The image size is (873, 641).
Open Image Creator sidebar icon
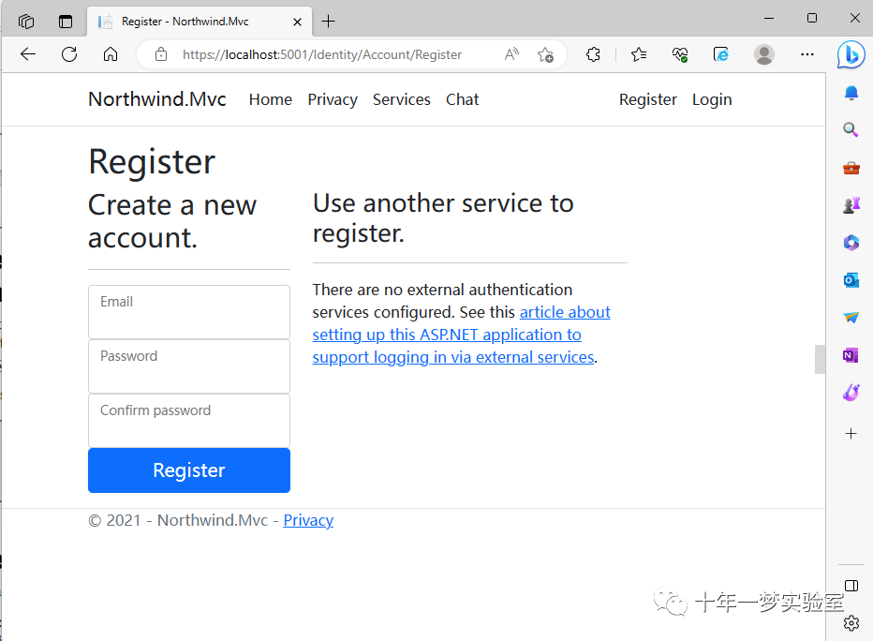tap(851, 393)
